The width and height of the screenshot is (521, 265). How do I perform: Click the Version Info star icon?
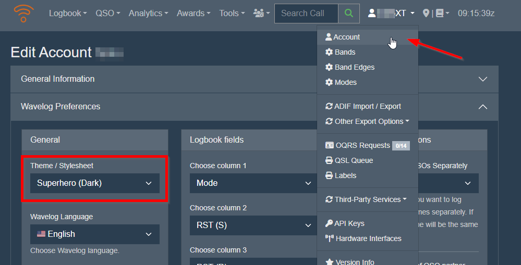[x=329, y=262]
